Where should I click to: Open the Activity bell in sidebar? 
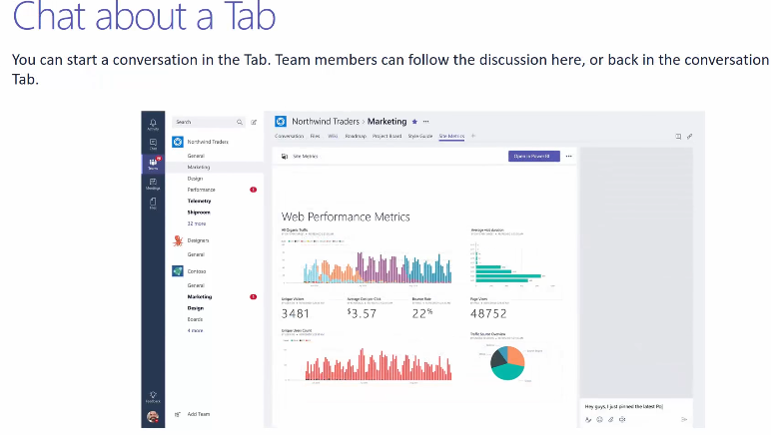click(153, 123)
